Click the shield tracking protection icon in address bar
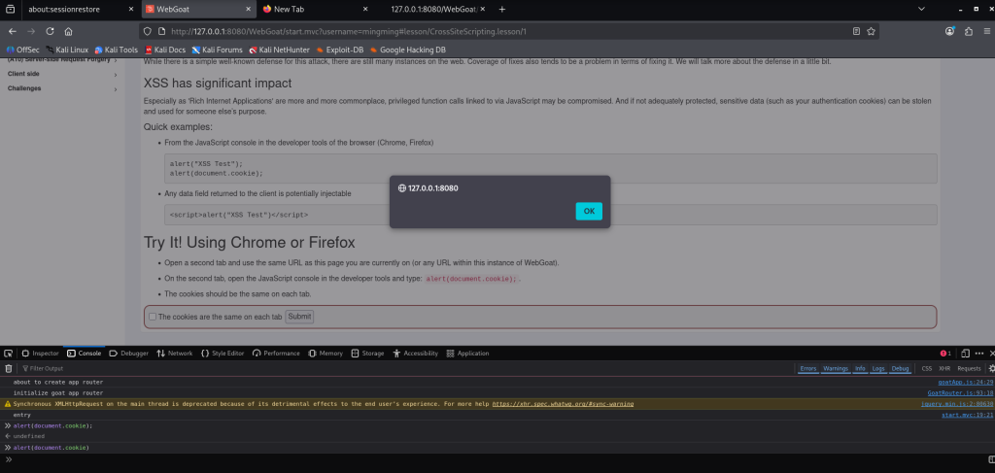 148,31
